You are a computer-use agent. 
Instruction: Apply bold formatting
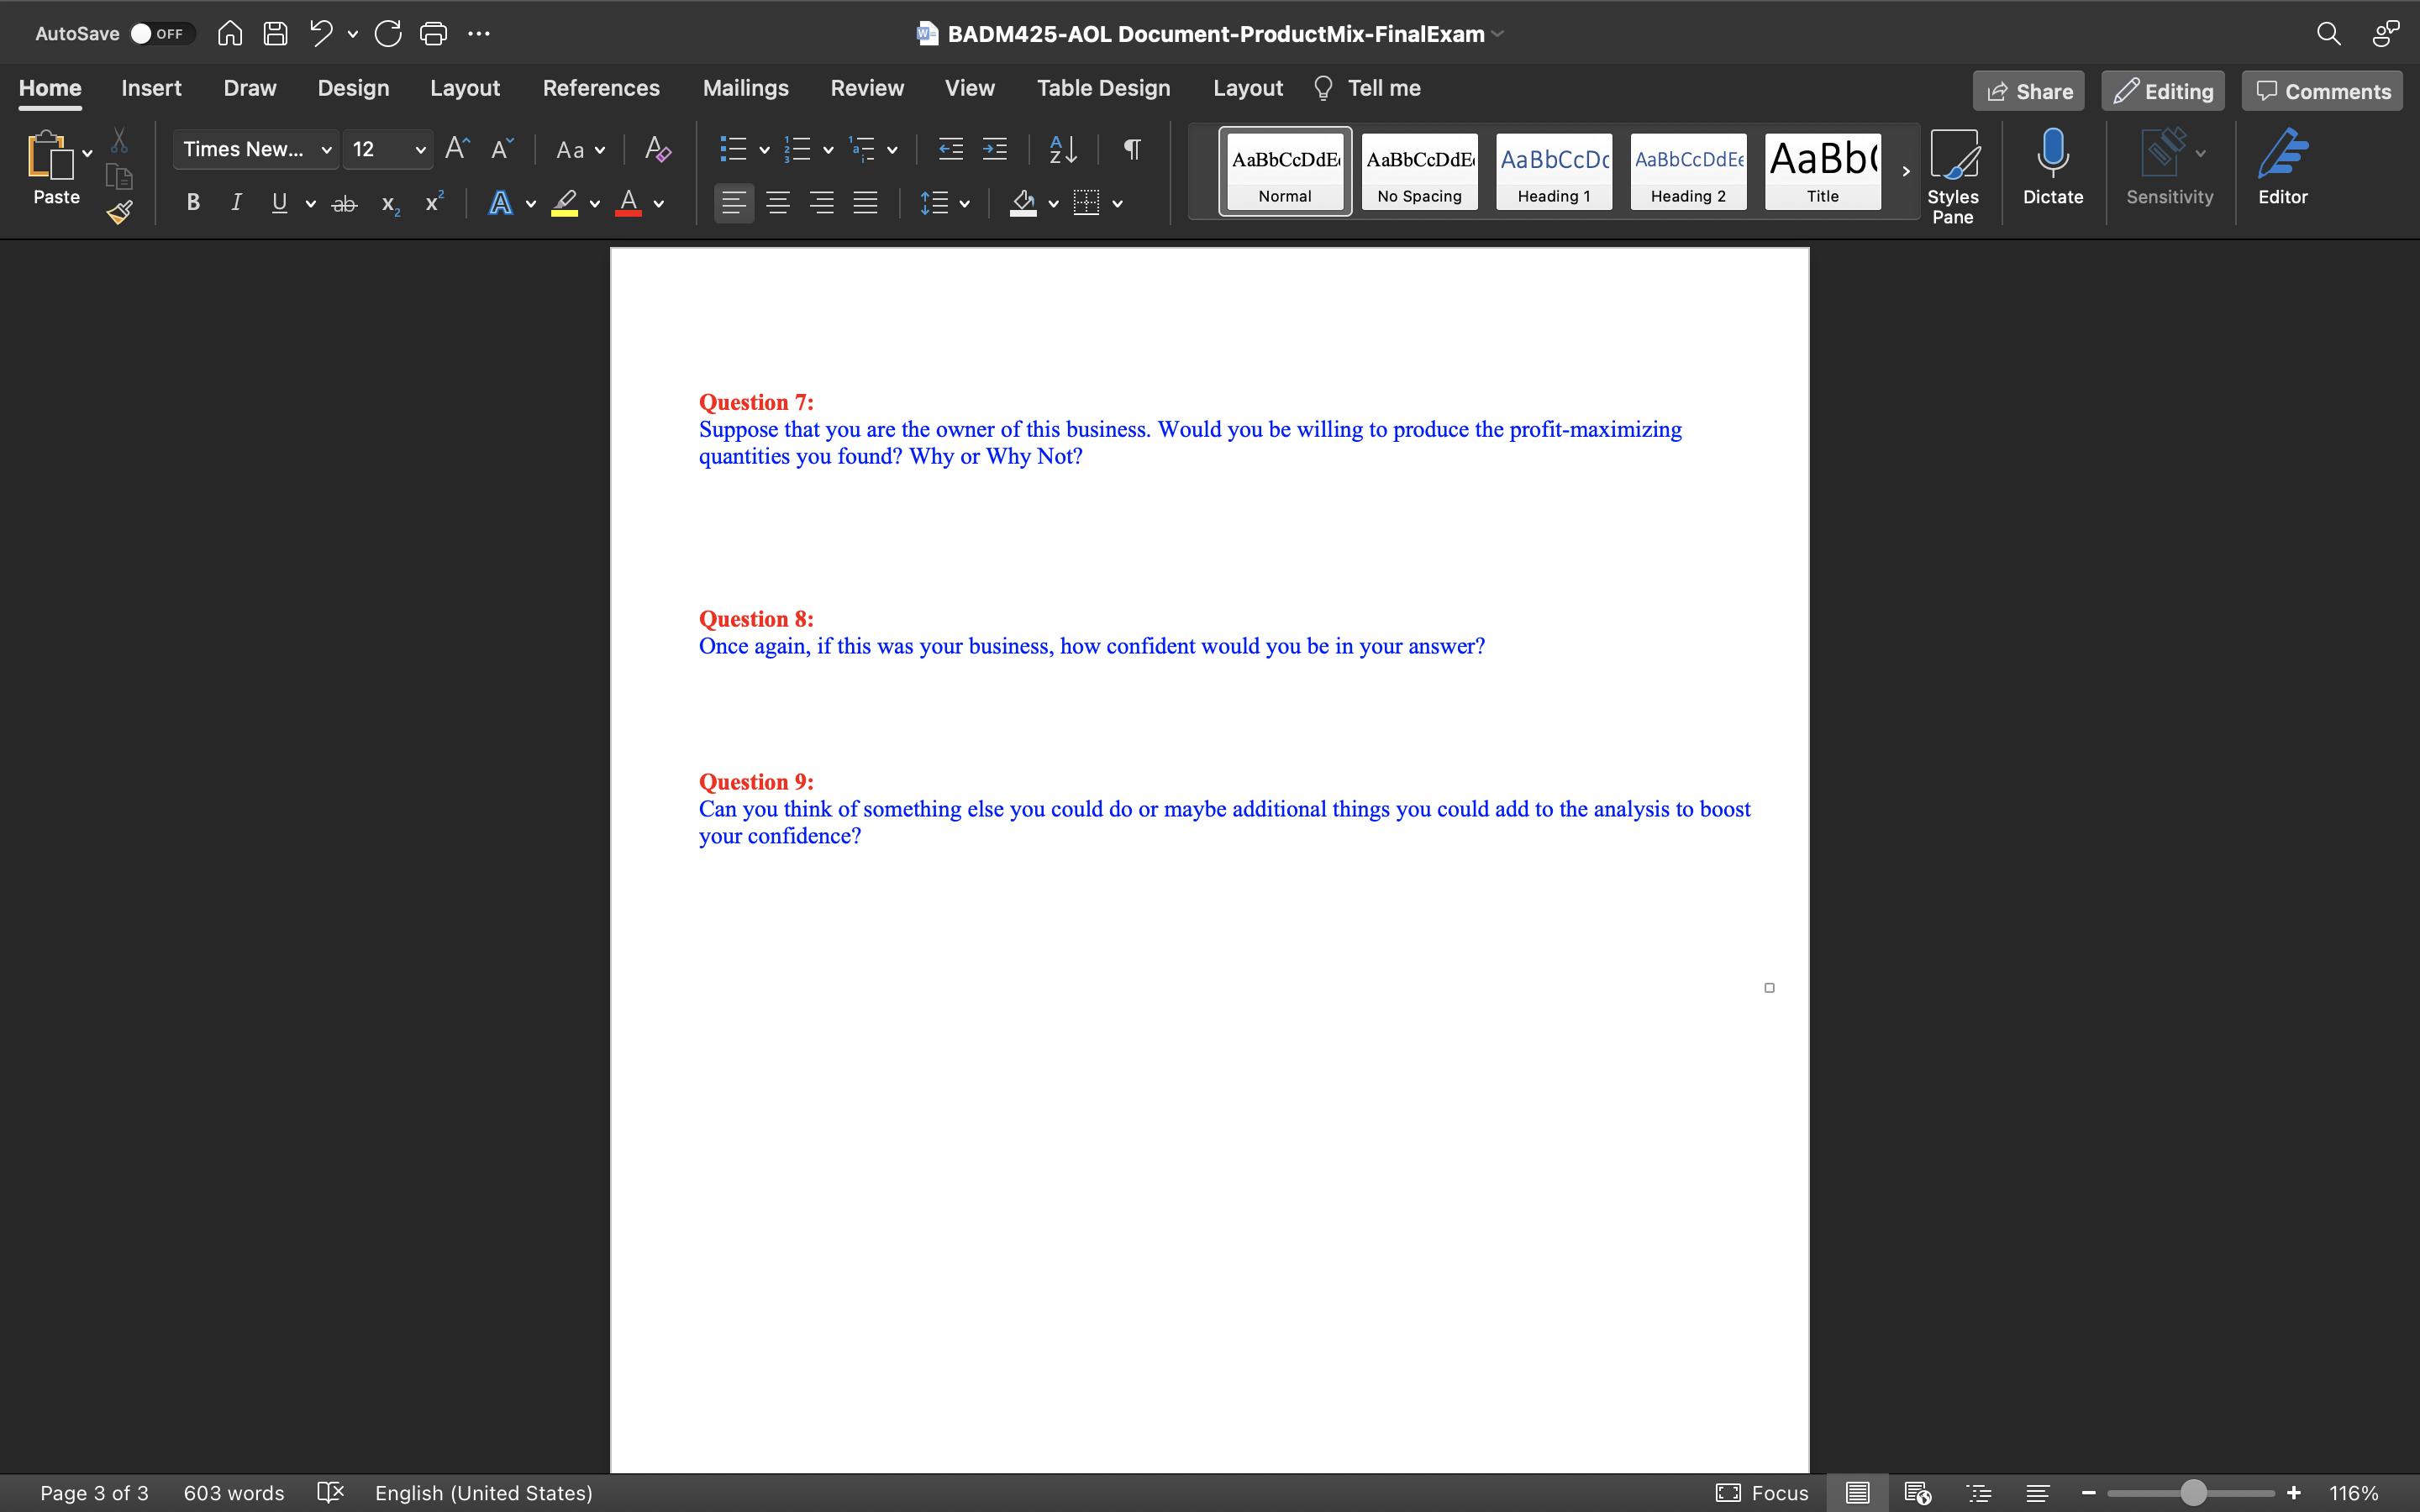coord(192,203)
